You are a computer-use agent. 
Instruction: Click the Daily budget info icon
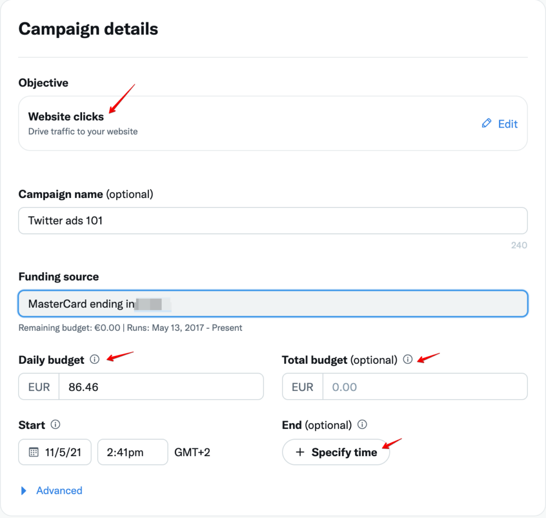[x=94, y=360]
